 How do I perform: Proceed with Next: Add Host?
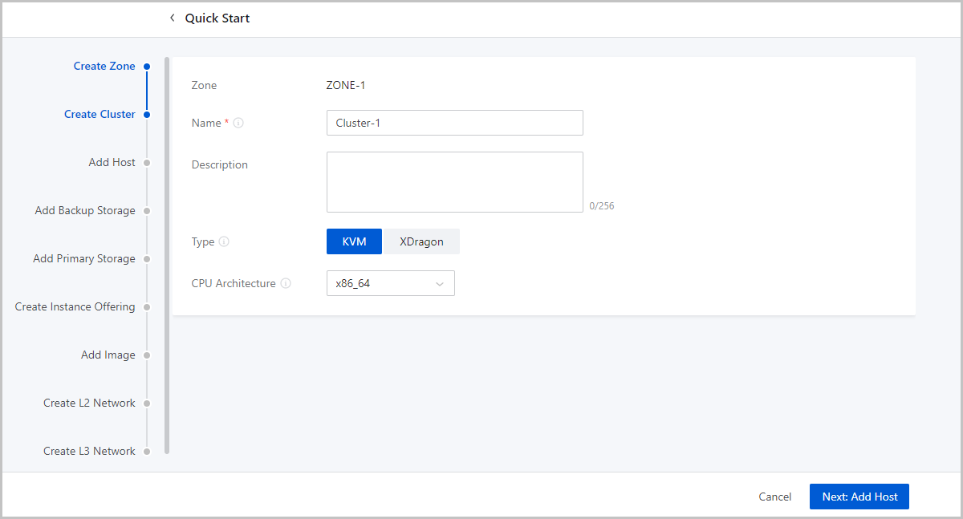pyautogui.click(x=859, y=497)
